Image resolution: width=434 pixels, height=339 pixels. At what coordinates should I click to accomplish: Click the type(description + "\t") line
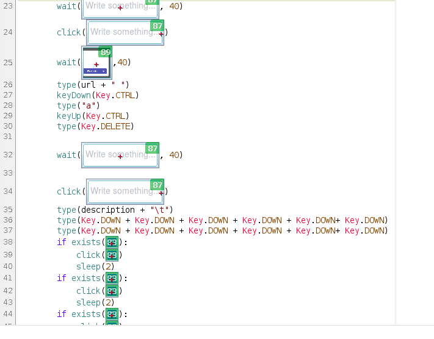(x=115, y=210)
